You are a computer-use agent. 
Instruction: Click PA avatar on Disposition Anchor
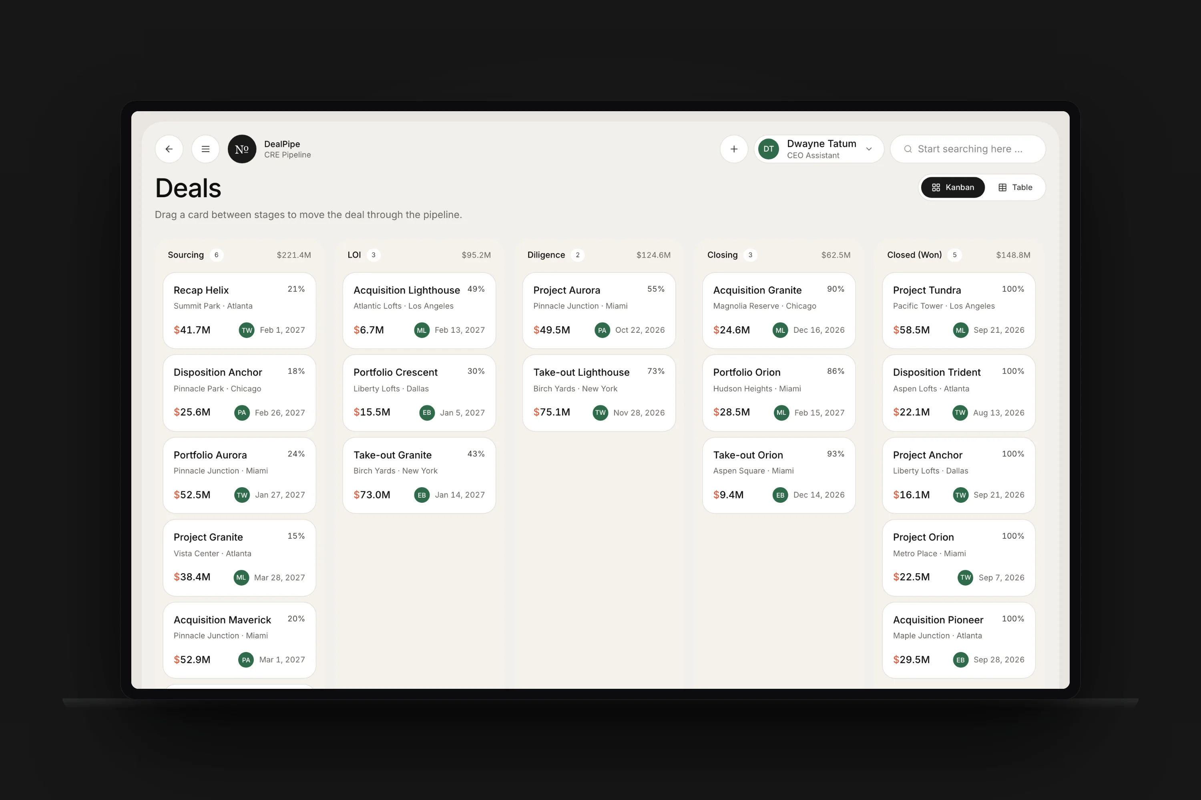pyautogui.click(x=242, y=412)
